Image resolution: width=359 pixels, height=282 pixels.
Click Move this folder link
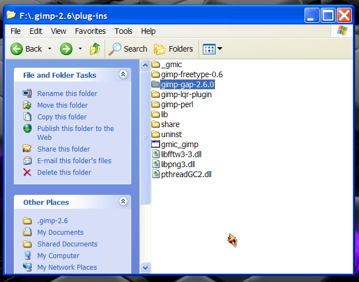click(62, 105)
